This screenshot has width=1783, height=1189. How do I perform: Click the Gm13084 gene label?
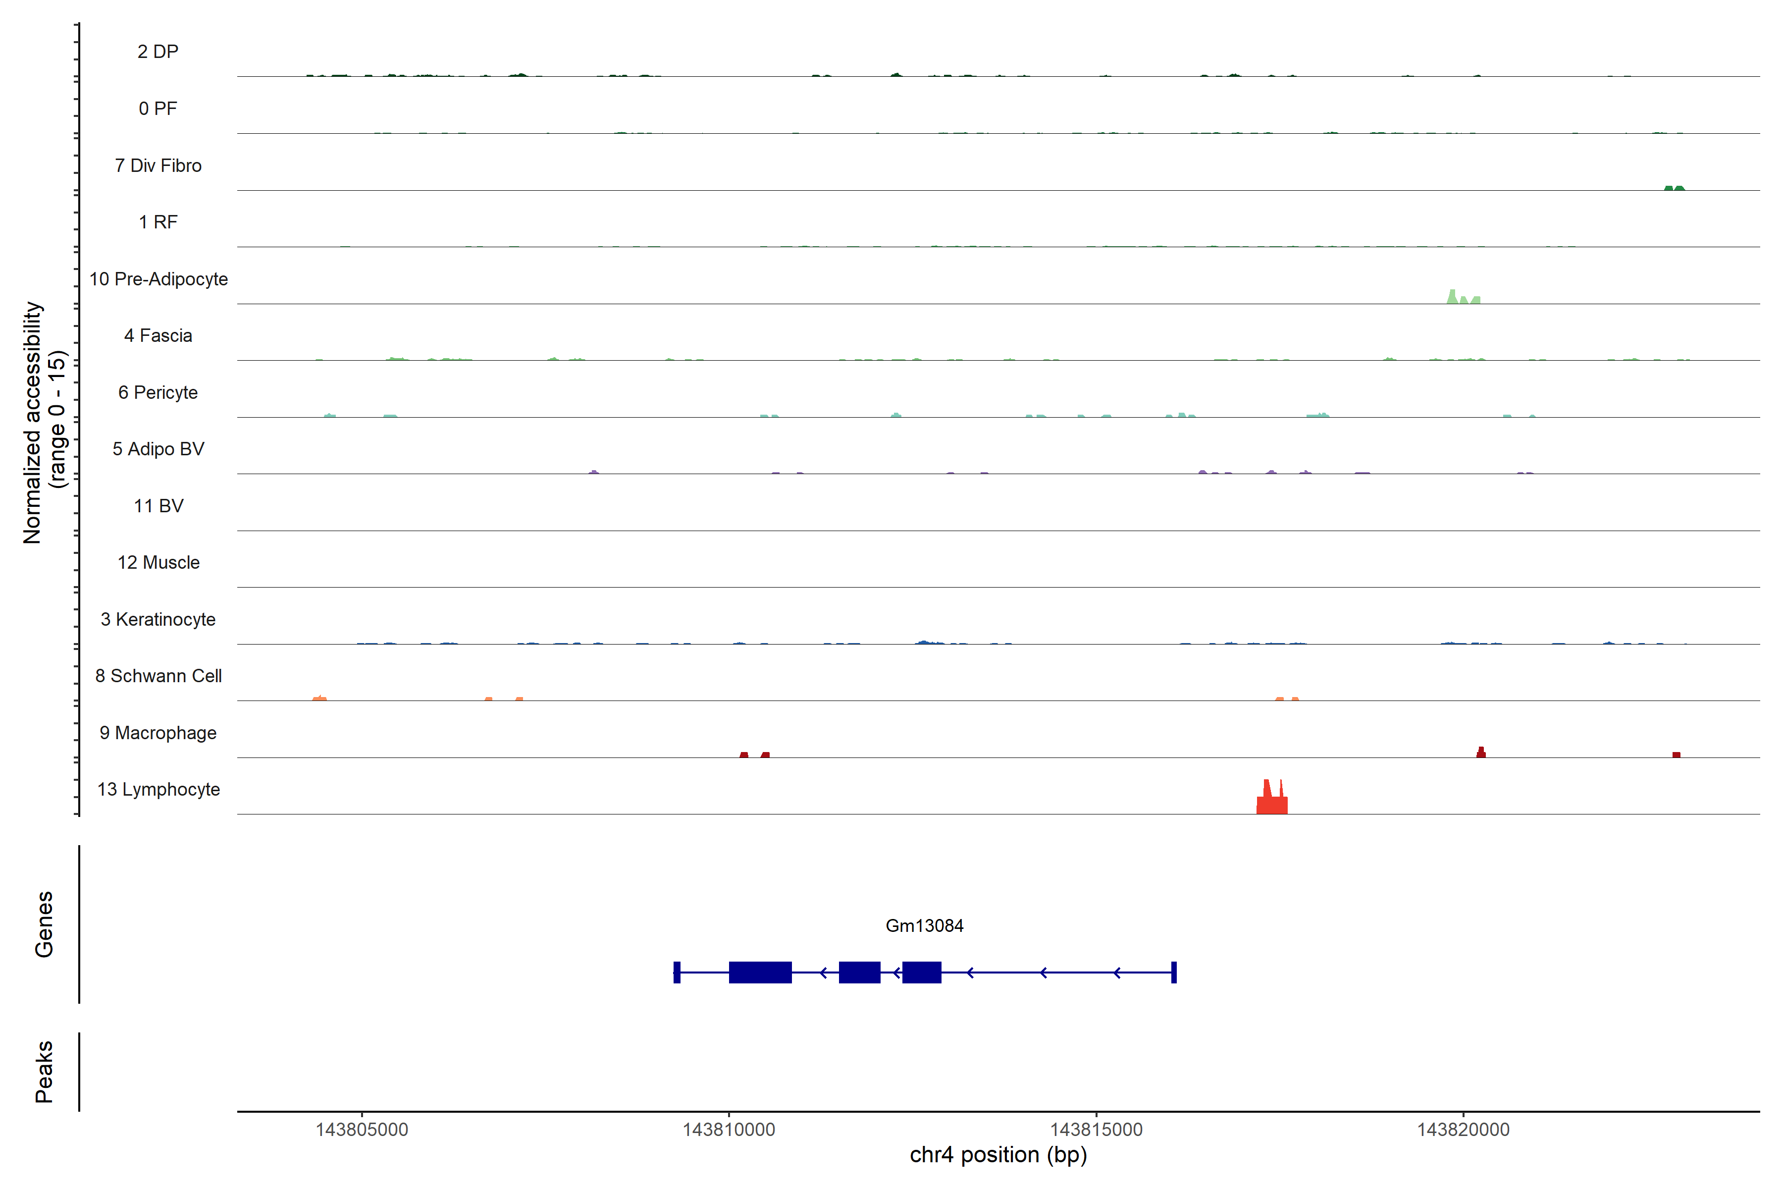[924, 926]
